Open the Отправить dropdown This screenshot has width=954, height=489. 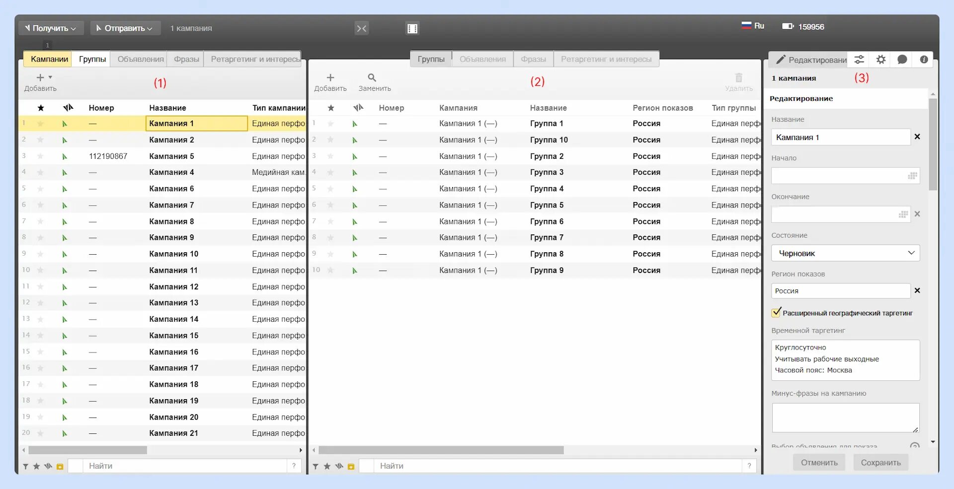[x=125, y=28]
